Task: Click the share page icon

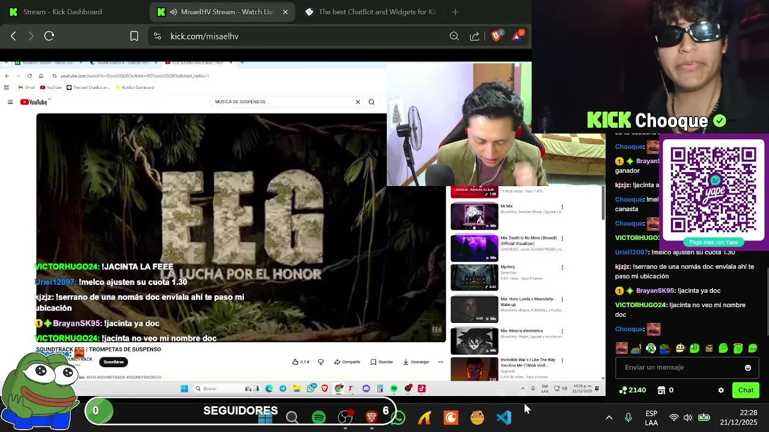Action: tap(475, 36)
